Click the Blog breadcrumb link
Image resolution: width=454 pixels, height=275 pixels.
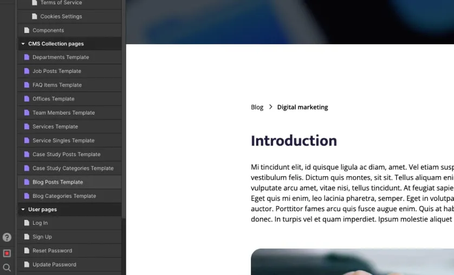coord(257,107)
